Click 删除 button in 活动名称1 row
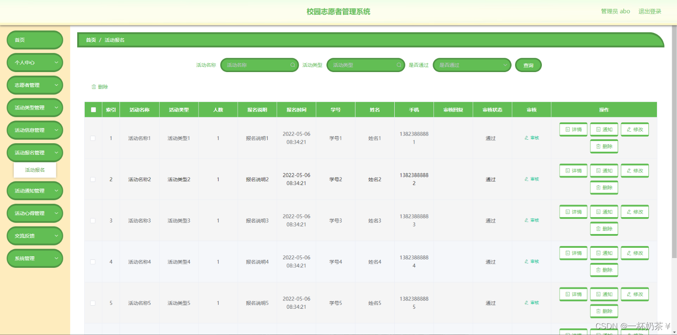Image resolution: width=677 pixels, height=335 pixels. [604, 146]
